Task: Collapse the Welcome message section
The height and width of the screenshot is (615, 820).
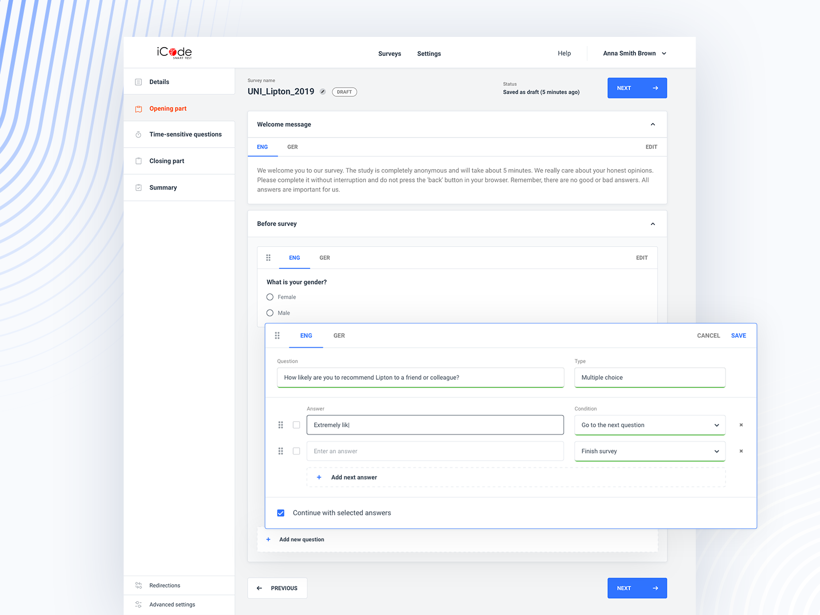Action: (x=653, y=124)
